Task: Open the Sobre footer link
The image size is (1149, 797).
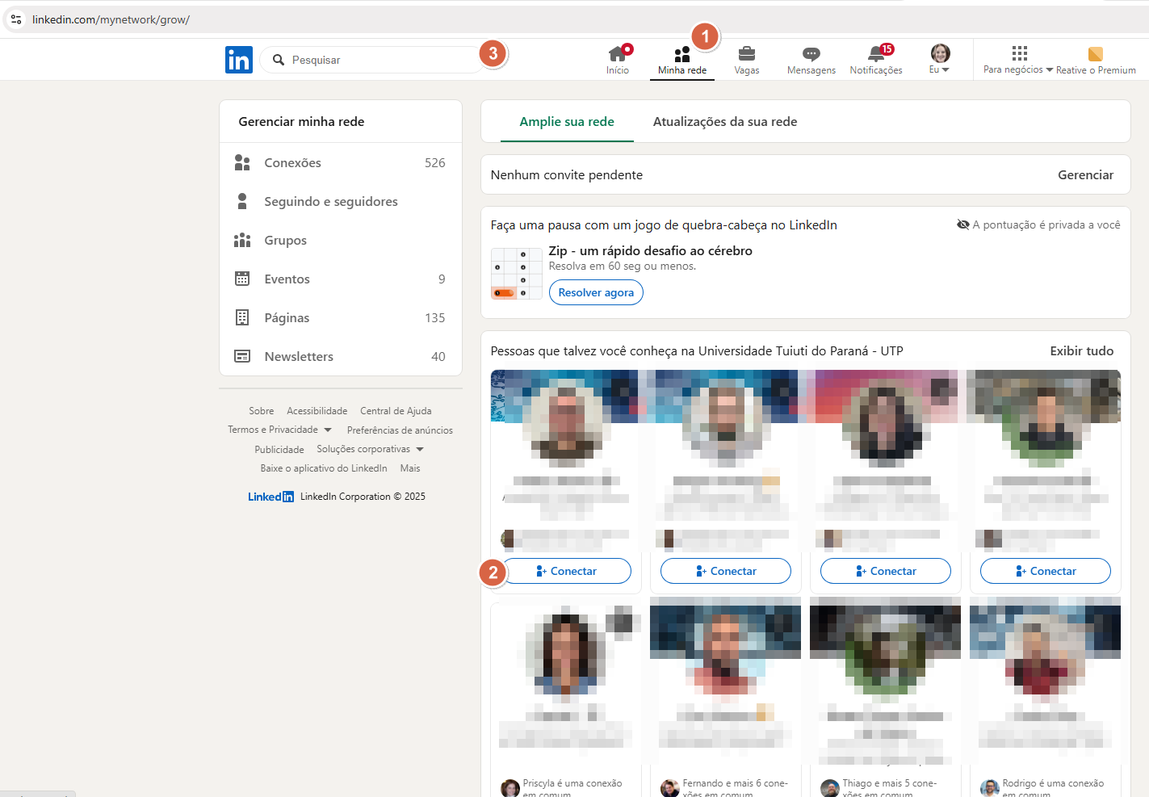Action: pos(262,411)
